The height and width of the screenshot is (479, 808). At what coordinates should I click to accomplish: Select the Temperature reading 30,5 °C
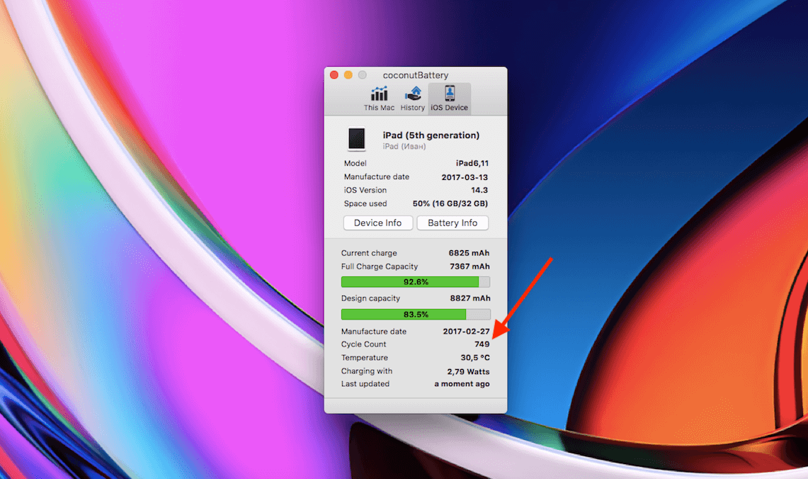pyautogui.click(x=474, y=358)
